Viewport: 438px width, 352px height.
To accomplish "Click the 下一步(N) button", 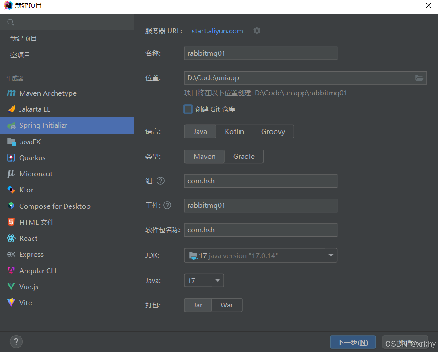I will (353, 342).
